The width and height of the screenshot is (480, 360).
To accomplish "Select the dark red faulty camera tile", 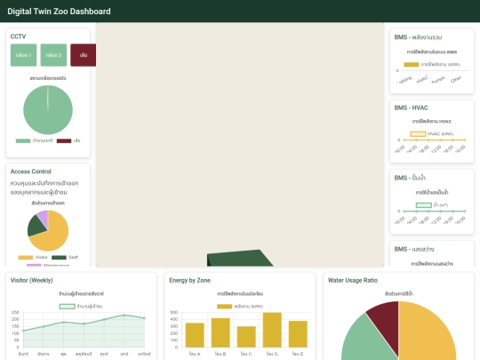I will click(83, 55).
